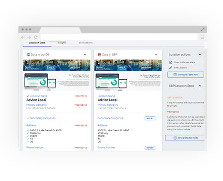Click Primary Category label in DB panel
The width and height of the screenshot is (223, 181).
37,105
